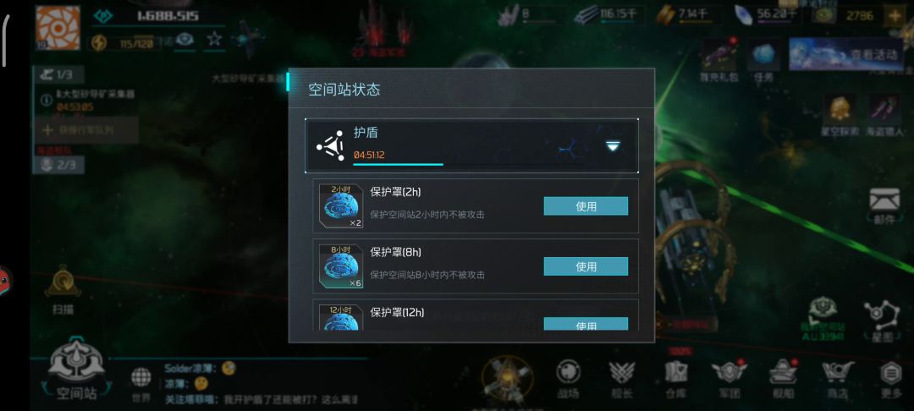Click the shield timer progress bar
Screen dimensions: 914x411
click(x=398, y=165)
